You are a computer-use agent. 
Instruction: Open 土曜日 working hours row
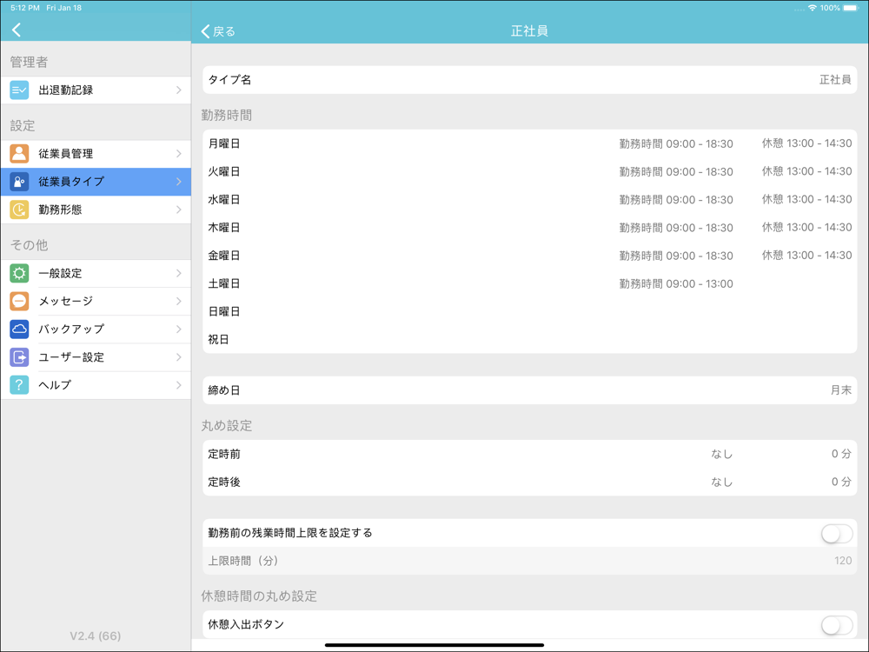pyautogui.click(x=530, y=283)
